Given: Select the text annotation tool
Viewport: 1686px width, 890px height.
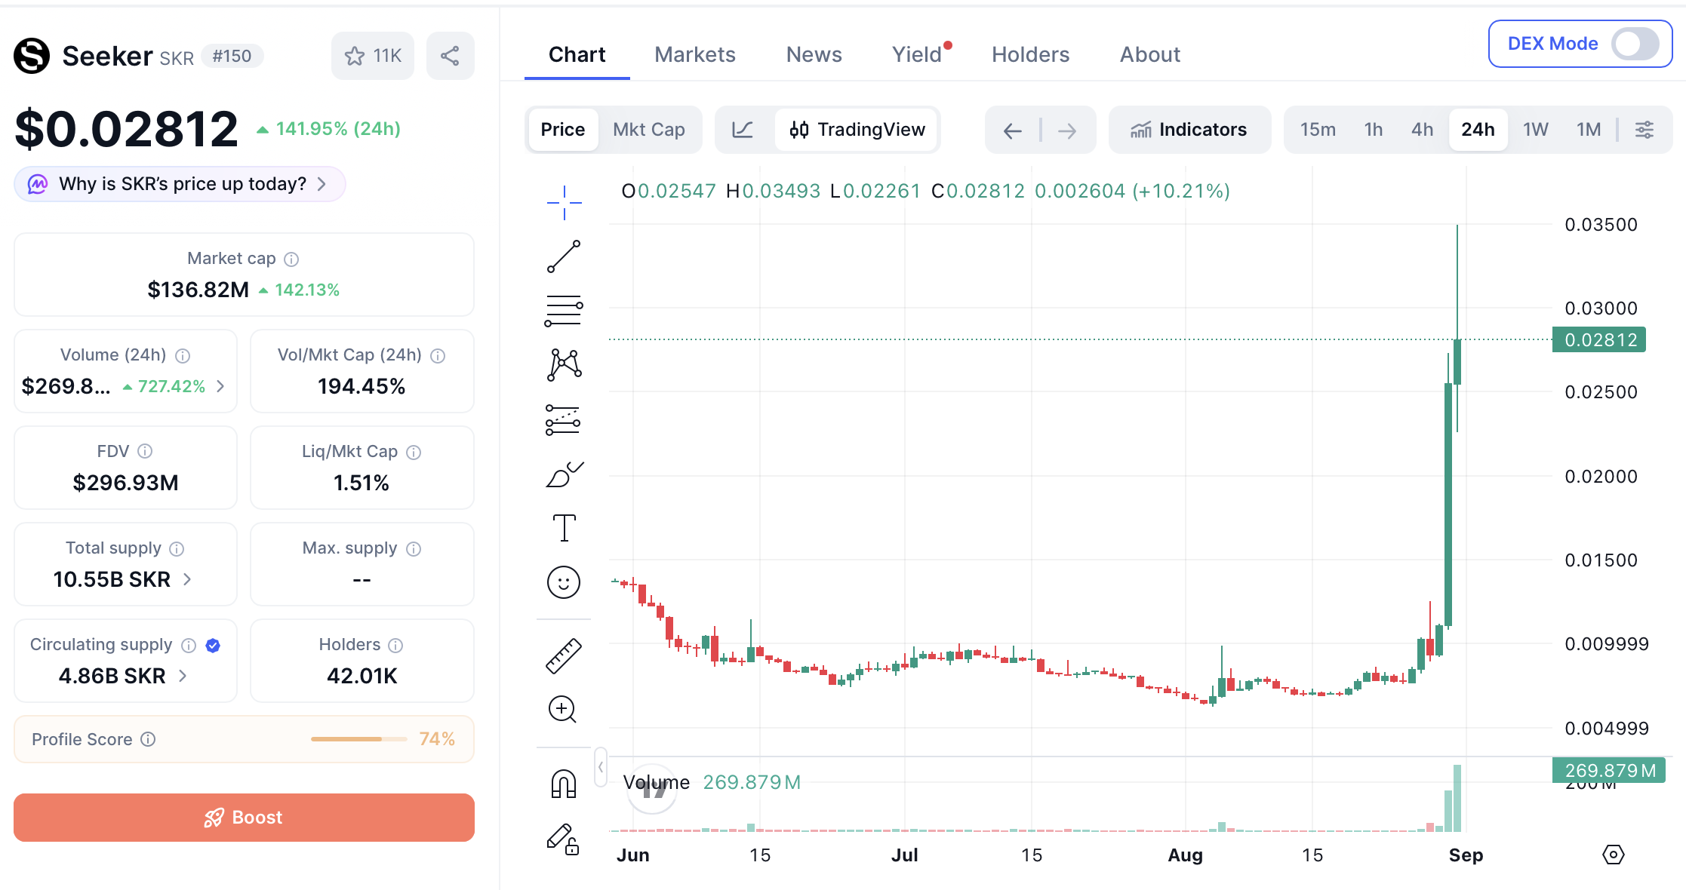Looking at the screenshot, I should coord(564,528).
